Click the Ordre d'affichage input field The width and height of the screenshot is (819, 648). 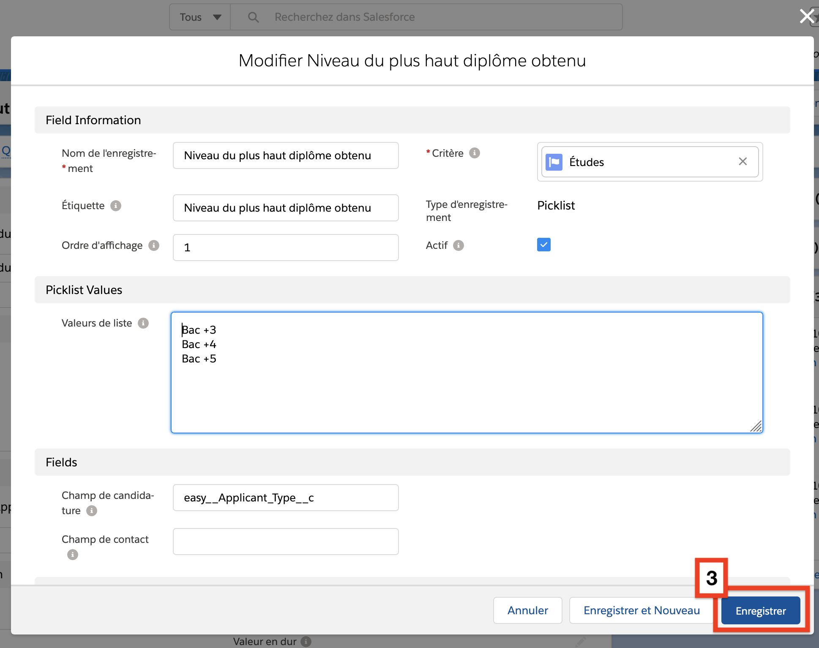pyautogui.click(x=286, y=248)
